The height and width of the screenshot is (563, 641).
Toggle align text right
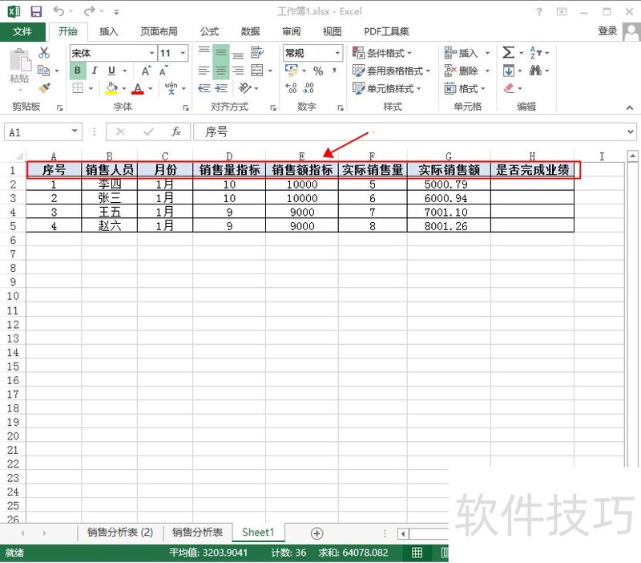(x=238, y=71)
